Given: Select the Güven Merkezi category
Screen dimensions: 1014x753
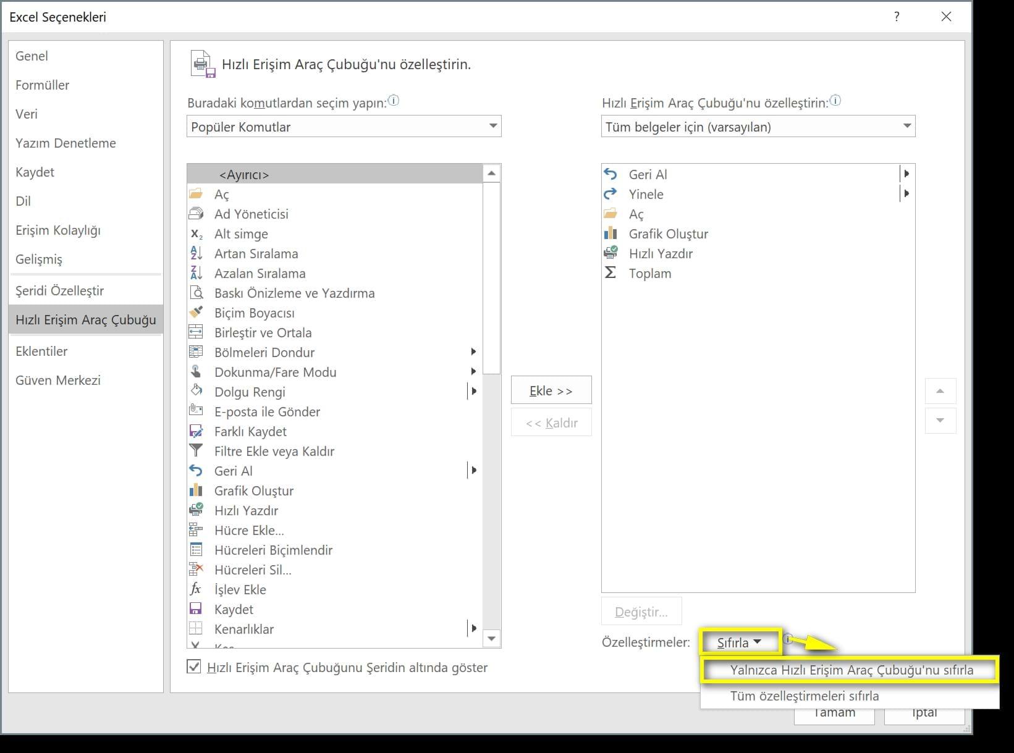Looking at the screenshot, I should tap(86, 380).
